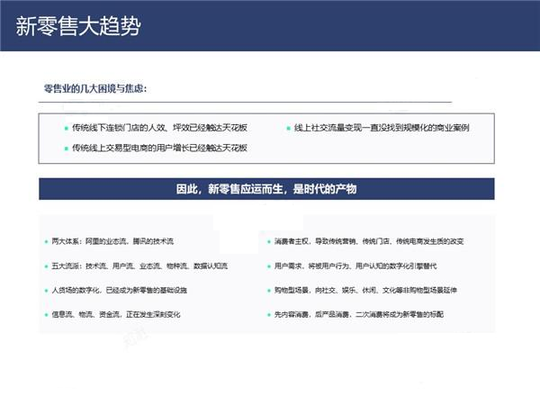Click the green bullet before 线上社交流量变现
Screen dimensions: 540x405
point(288,128)
